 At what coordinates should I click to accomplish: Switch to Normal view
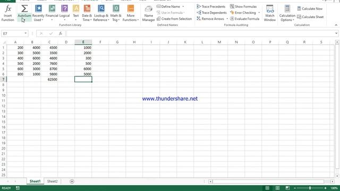point(267,188)
